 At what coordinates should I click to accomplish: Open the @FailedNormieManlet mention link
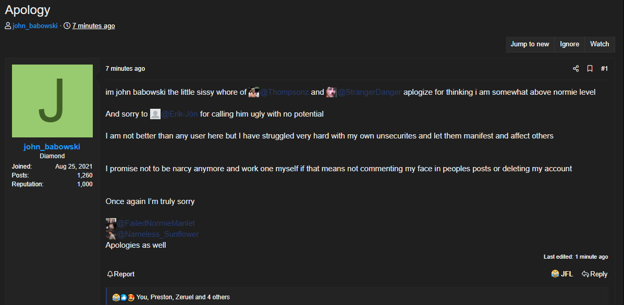[156, 223]
